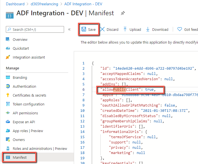Click the Upload arrow icon

tap(125, 29)
